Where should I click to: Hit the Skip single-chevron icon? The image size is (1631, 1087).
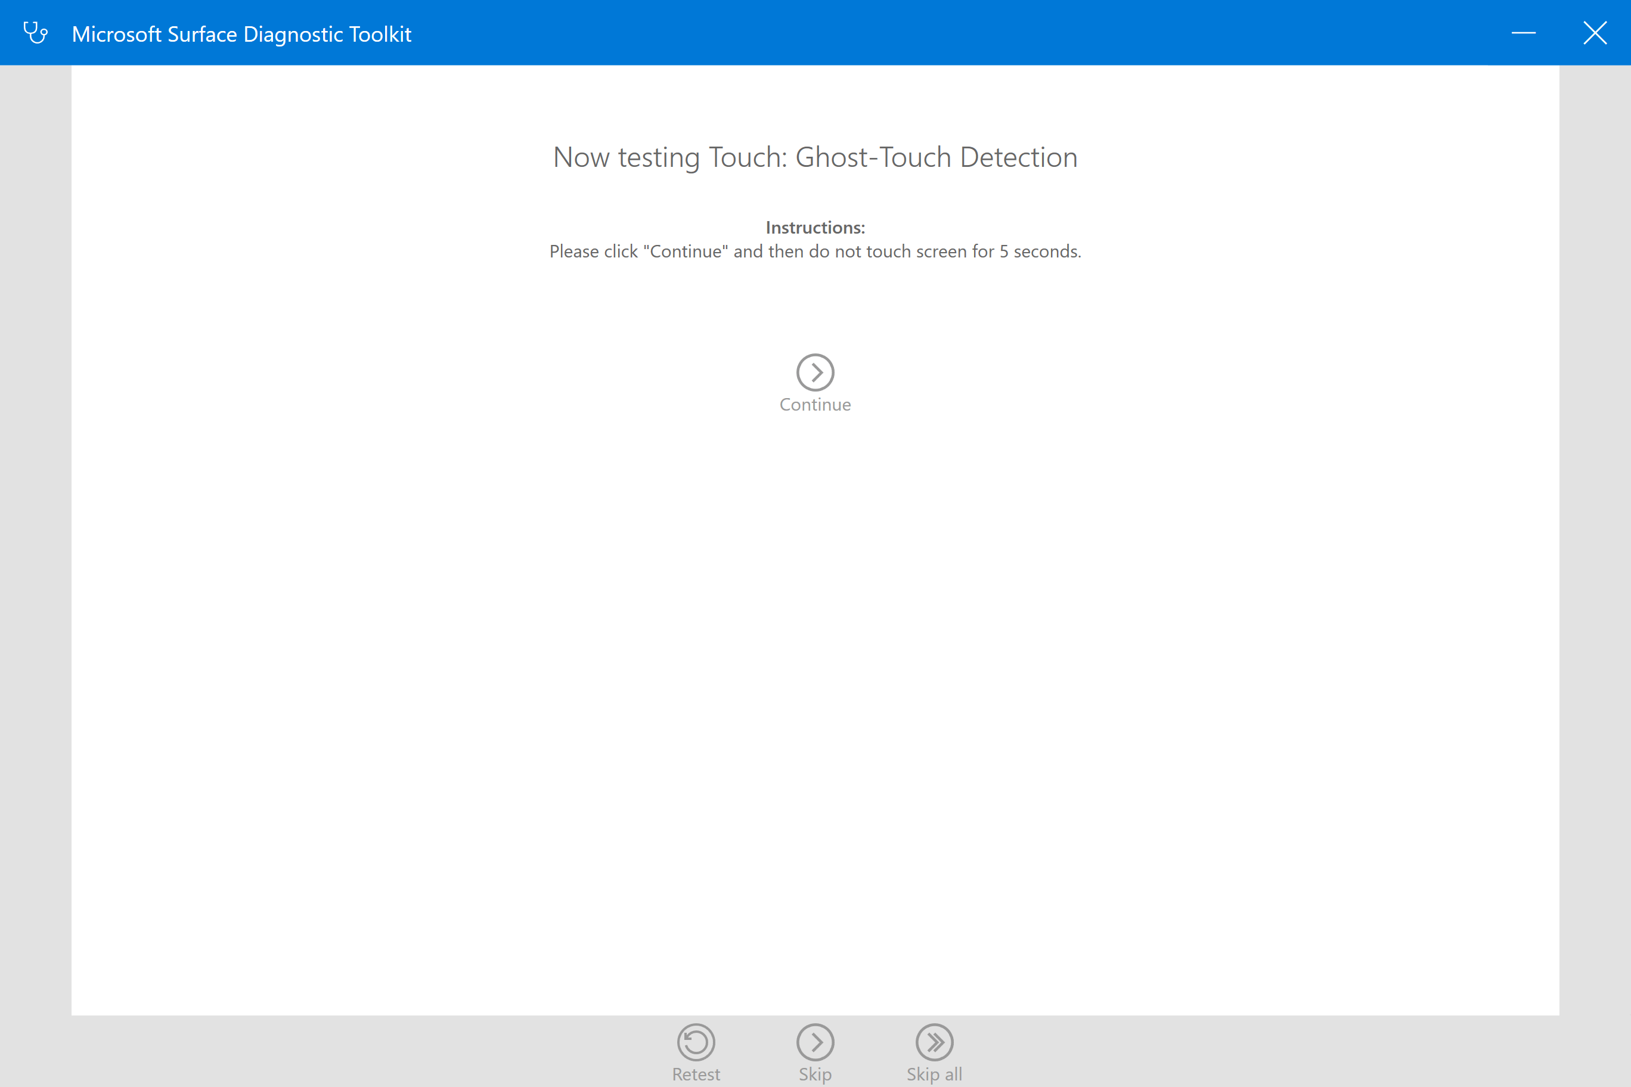point(815,1041)
